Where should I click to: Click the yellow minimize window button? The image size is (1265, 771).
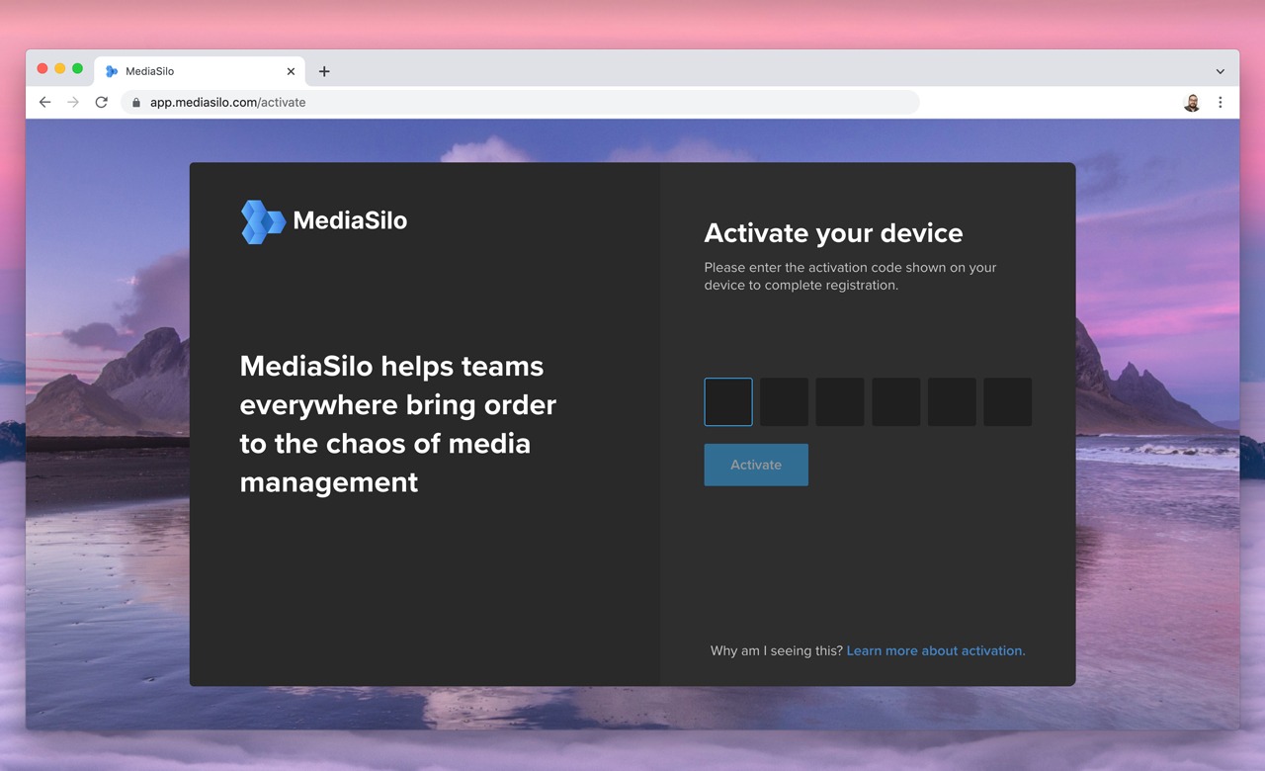(60, 68)
